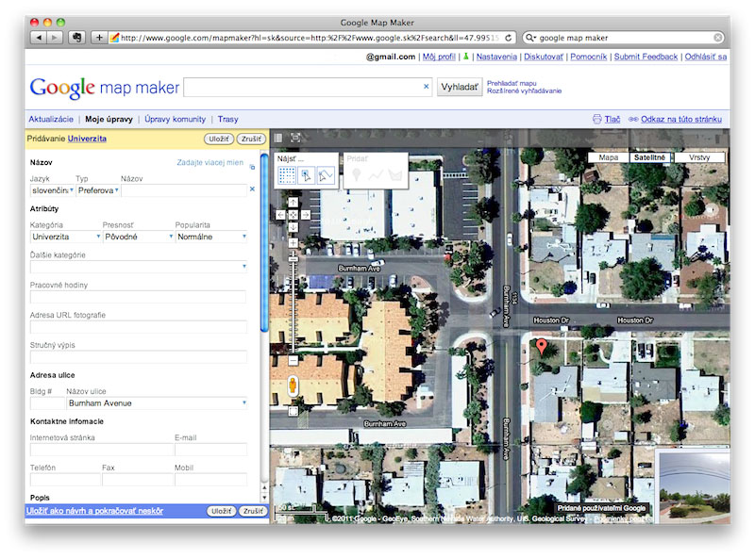The width and height of the screenshot is (755, 558).
Task: Click the map zoom slider handle
Action: [x=293, y=259]
